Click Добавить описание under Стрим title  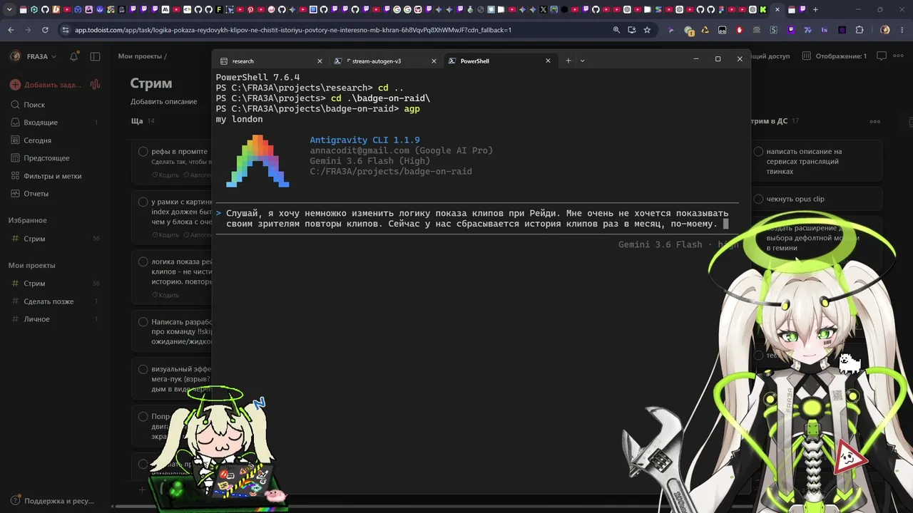coord(163,102)
